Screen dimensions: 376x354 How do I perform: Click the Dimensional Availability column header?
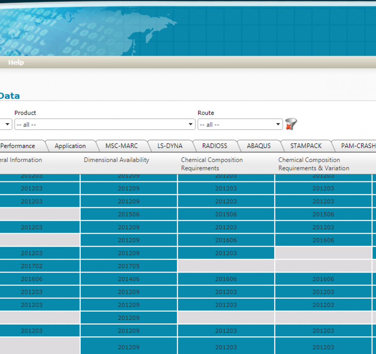(129, 164)
